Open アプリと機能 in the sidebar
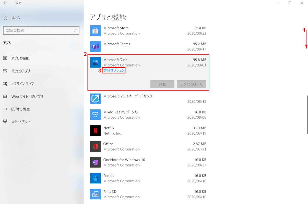This screenshot has width=308, height=204. point(20,58)
